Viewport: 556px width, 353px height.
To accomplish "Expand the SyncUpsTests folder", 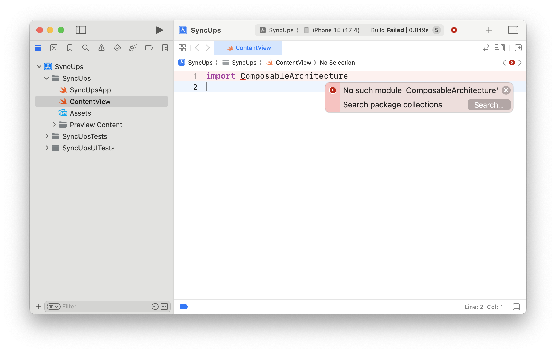I will point(47,136).
